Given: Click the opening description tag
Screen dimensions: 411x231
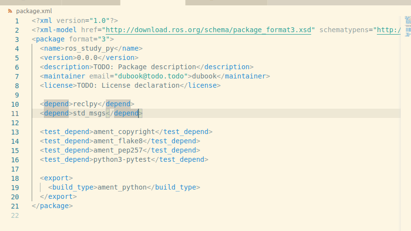Looking at the screenshot, I should [67, 67].
